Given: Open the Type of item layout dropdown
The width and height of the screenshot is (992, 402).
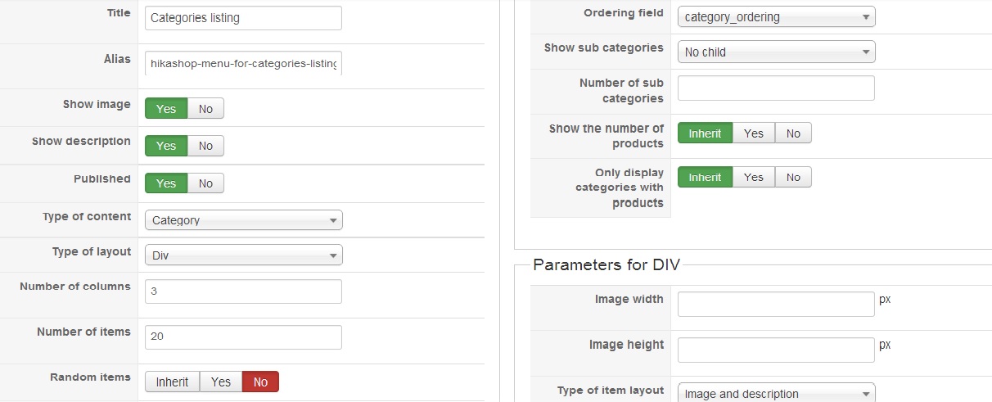Looking at the screenshot, I should click(777, 393).
